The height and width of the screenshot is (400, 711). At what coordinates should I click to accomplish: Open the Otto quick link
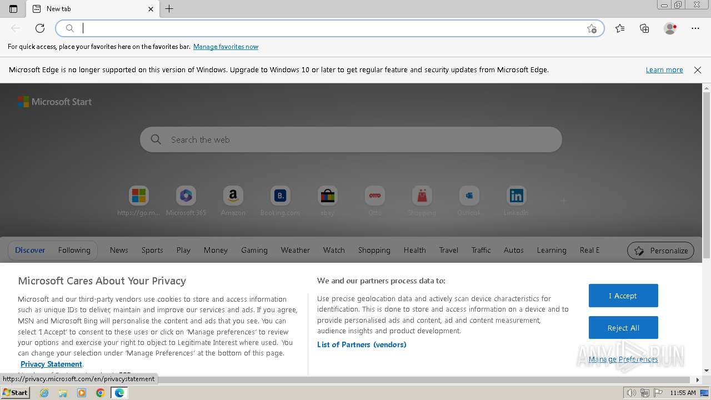[x=375, y=201]
